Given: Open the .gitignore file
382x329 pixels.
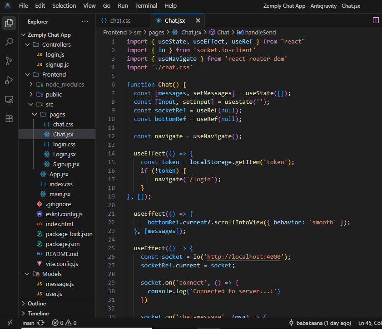Looking at the screenshot, I should point(57,204).
